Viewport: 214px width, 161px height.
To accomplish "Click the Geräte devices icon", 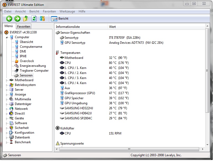I will click(x=11, y=118).
